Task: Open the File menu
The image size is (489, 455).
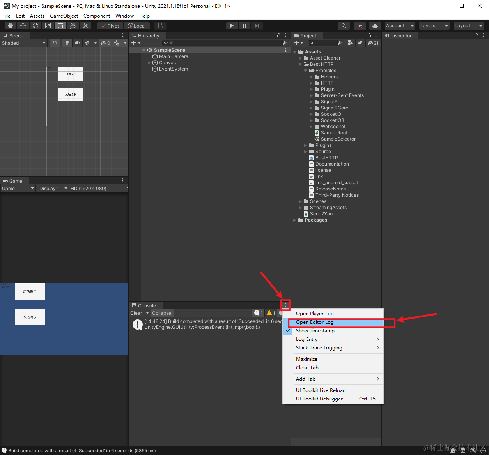Action: (x=7, y=16)
